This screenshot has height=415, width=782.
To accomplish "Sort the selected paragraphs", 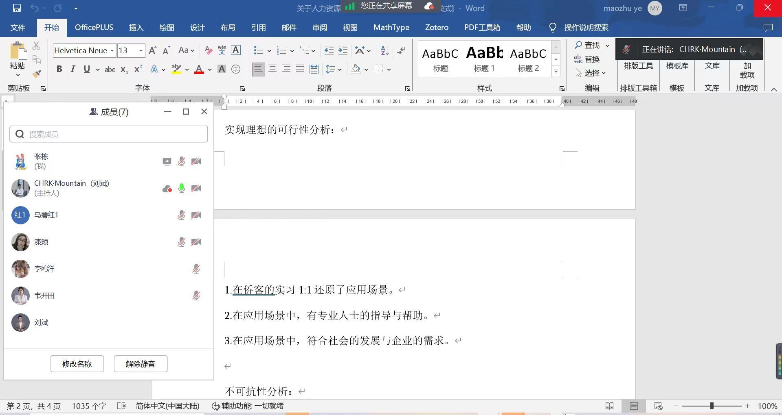I will point(384,50).
